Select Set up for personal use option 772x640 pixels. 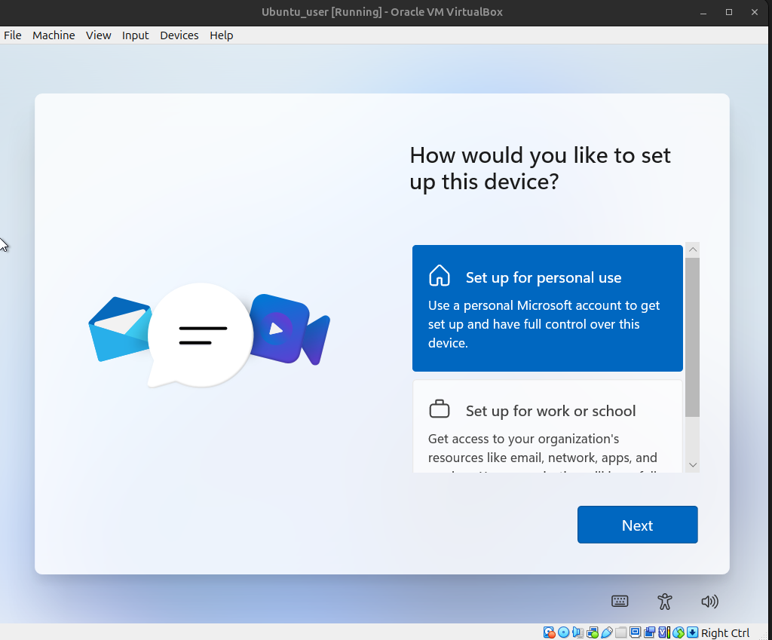coord(547,308)
